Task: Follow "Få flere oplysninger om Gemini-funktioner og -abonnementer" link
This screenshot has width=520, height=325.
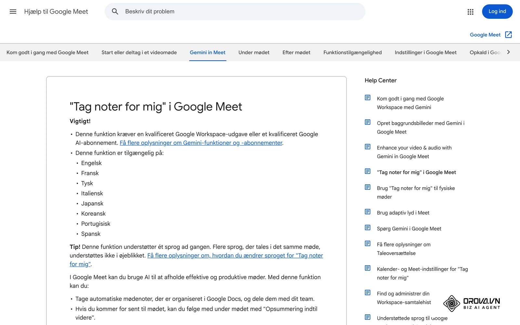Action: pyautogui.click(x=201, y=143)
